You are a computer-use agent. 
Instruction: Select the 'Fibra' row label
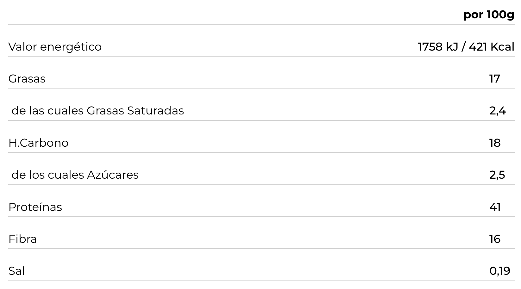point(22,239)
